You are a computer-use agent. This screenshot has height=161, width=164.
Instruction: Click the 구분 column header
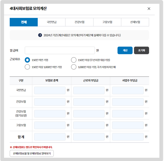tap(21, 81)
